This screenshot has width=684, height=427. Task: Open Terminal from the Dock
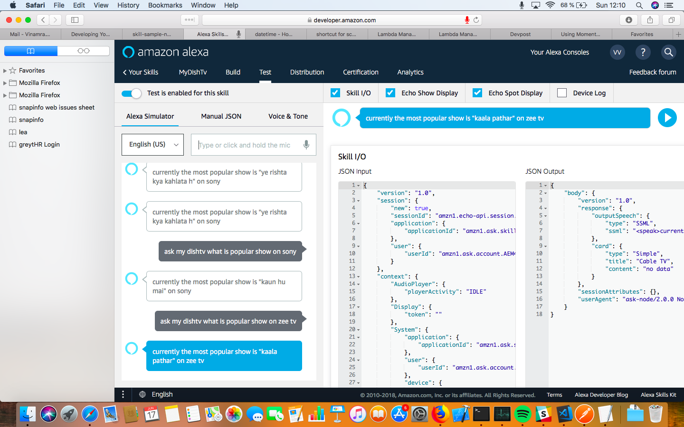pos(481,414)
